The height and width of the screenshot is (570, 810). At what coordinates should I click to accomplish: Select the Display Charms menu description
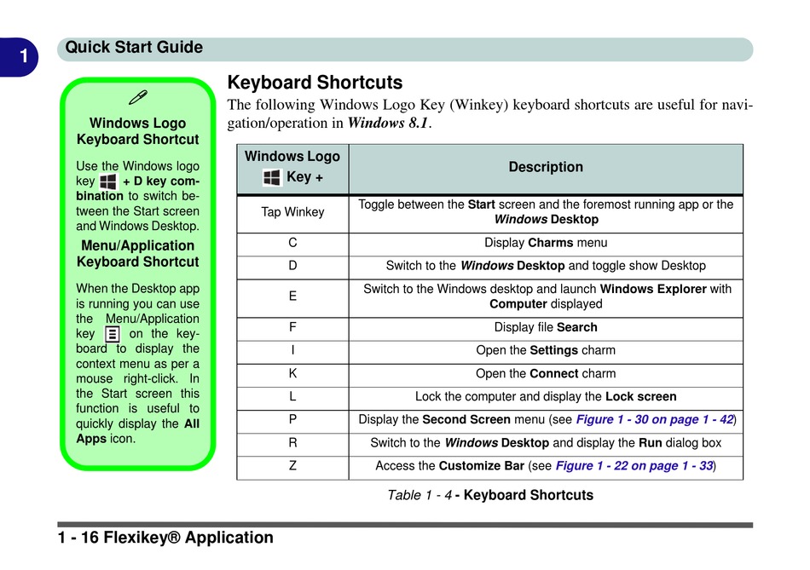tap(546, 243)
